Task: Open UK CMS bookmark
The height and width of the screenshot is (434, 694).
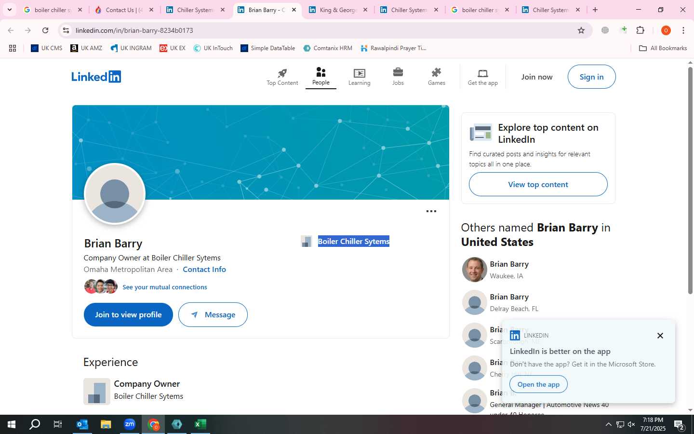Action: click(x=47, y=48)
